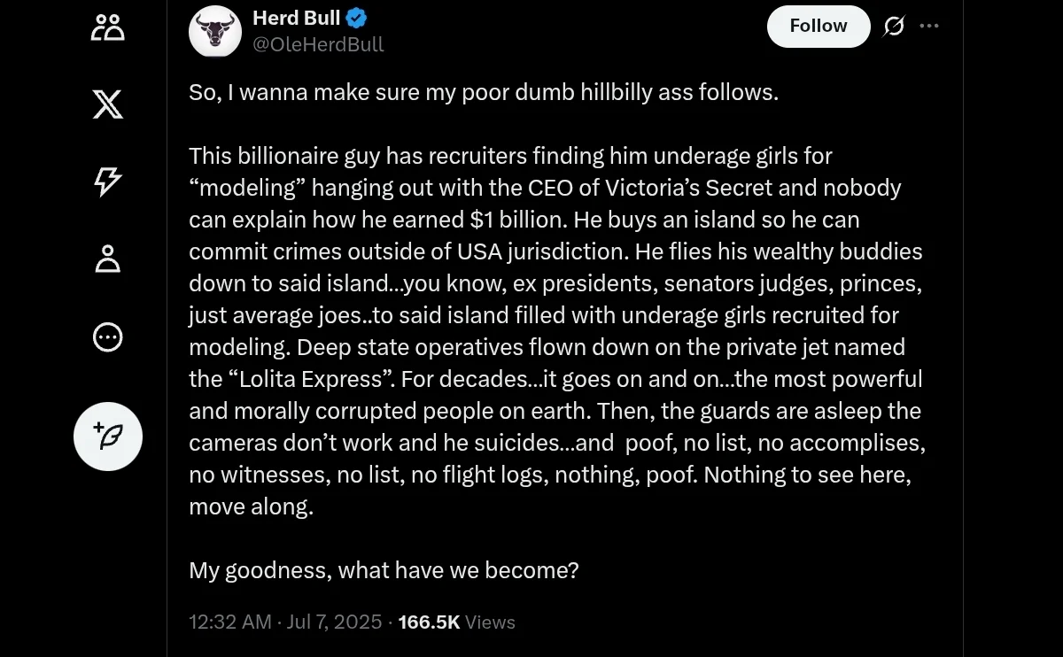
Task: Click the 166.5K Views count
Action: tap(456, 622)
